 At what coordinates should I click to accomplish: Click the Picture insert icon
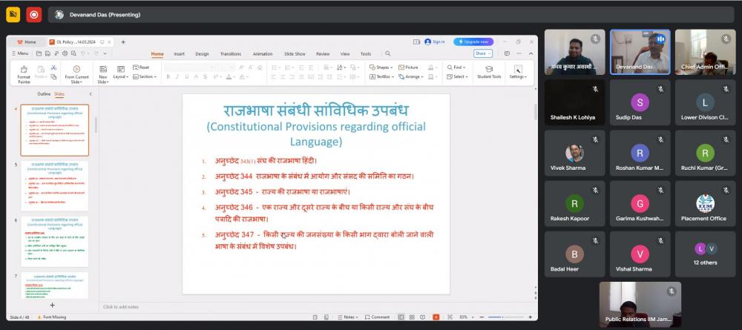coord(408,67)
